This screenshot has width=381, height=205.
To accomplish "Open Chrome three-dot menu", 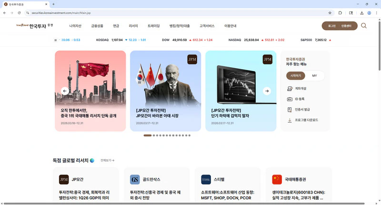I will 376,13.
